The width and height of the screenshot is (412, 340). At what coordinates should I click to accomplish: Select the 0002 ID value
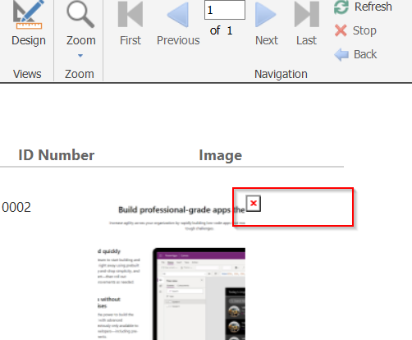pyautogui.click(x=16, y=207)
